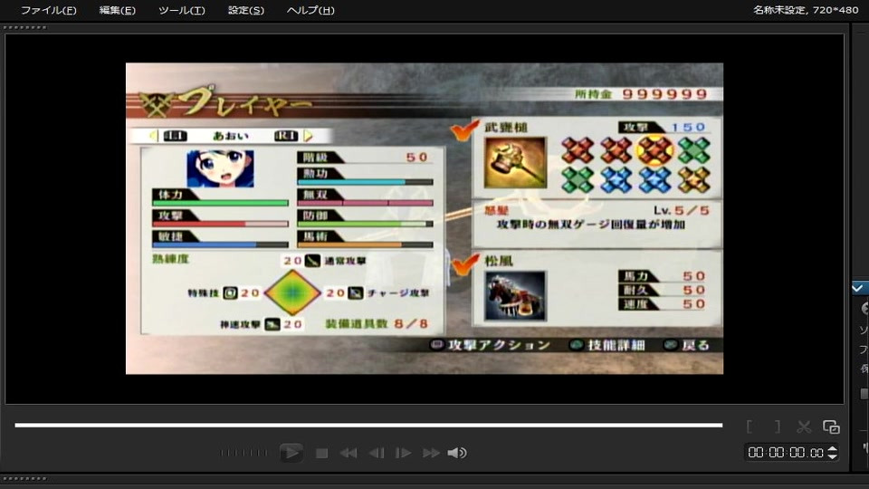Click the white preview scrubber bar
The width and height of the screenshot is (869, 489).
(368, 426)
